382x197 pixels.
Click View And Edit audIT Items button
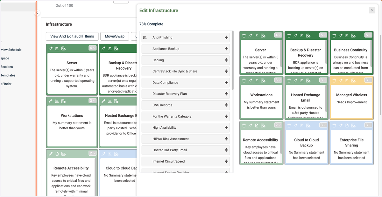[x=72, y=36]
